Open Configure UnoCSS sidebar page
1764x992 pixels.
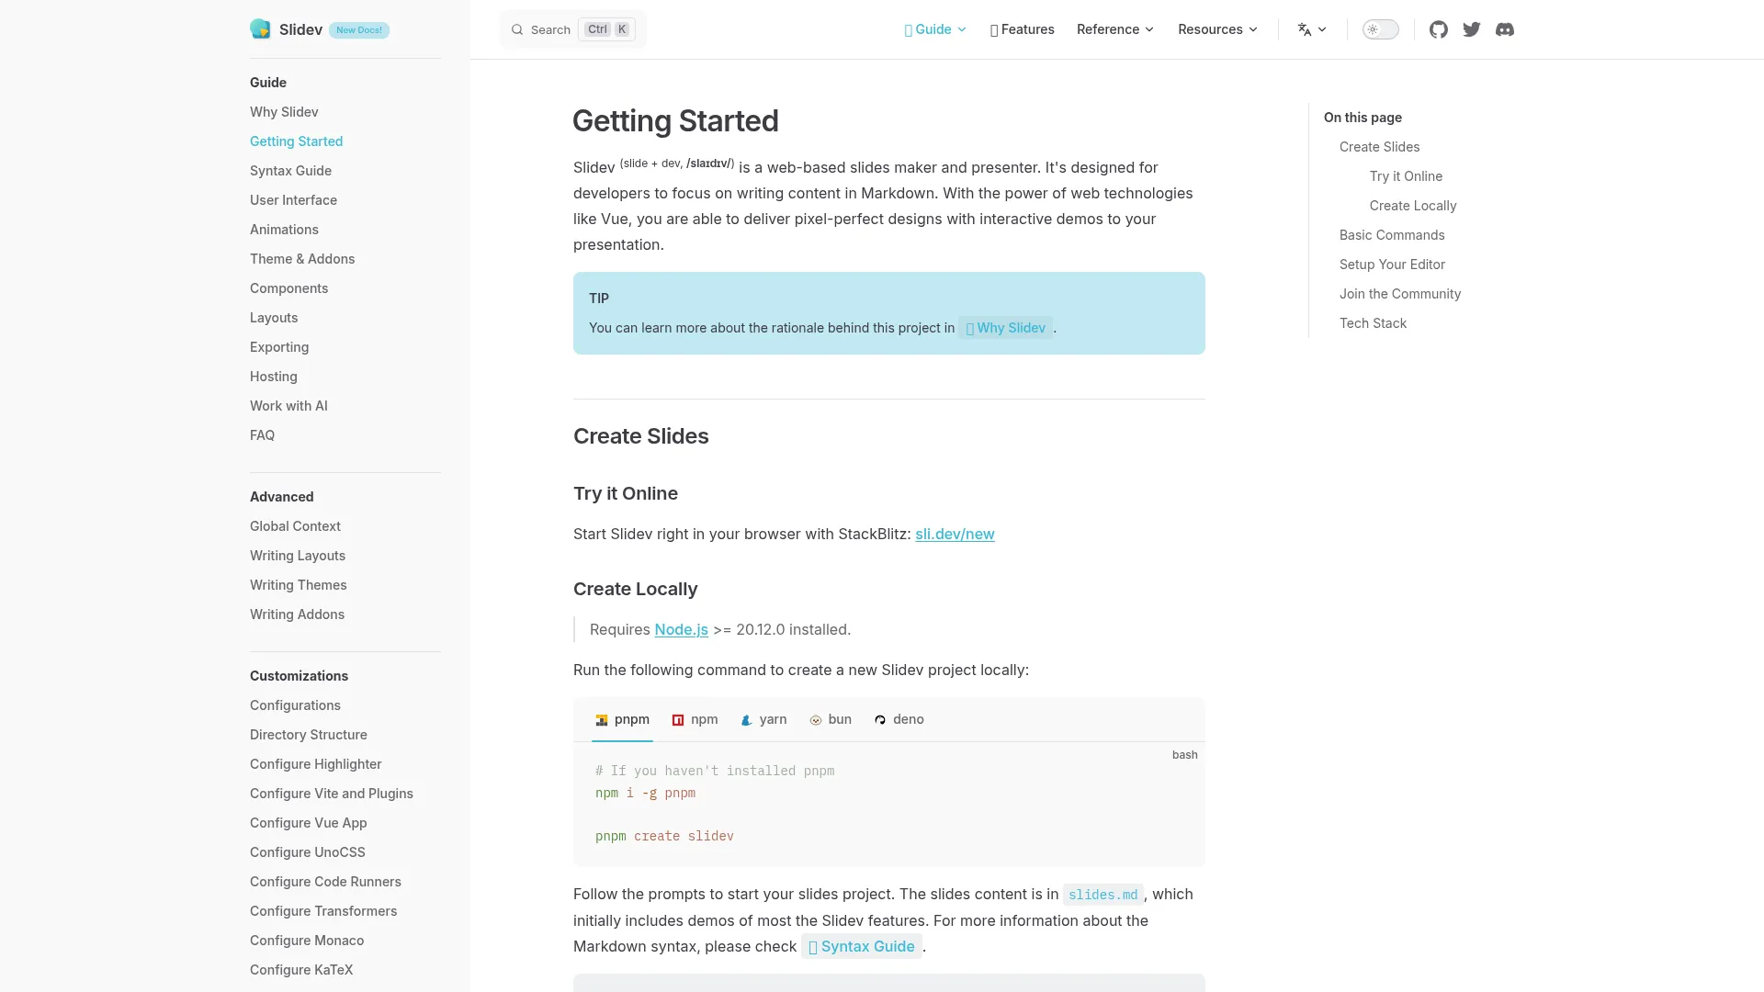(x=308, y=852)
